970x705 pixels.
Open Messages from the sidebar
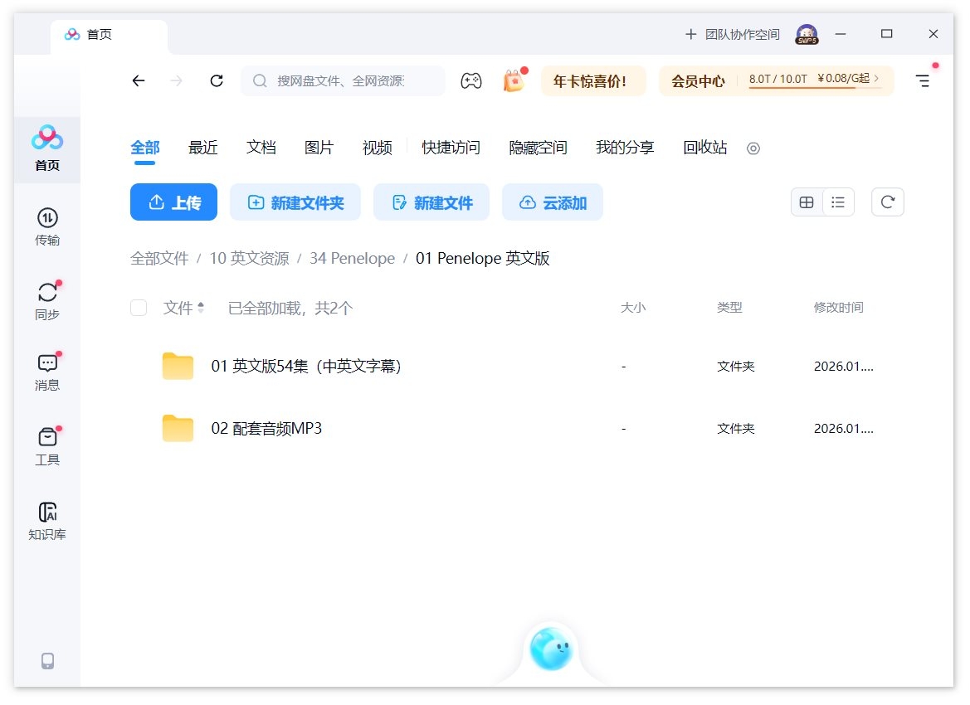(x=47, y=370)
